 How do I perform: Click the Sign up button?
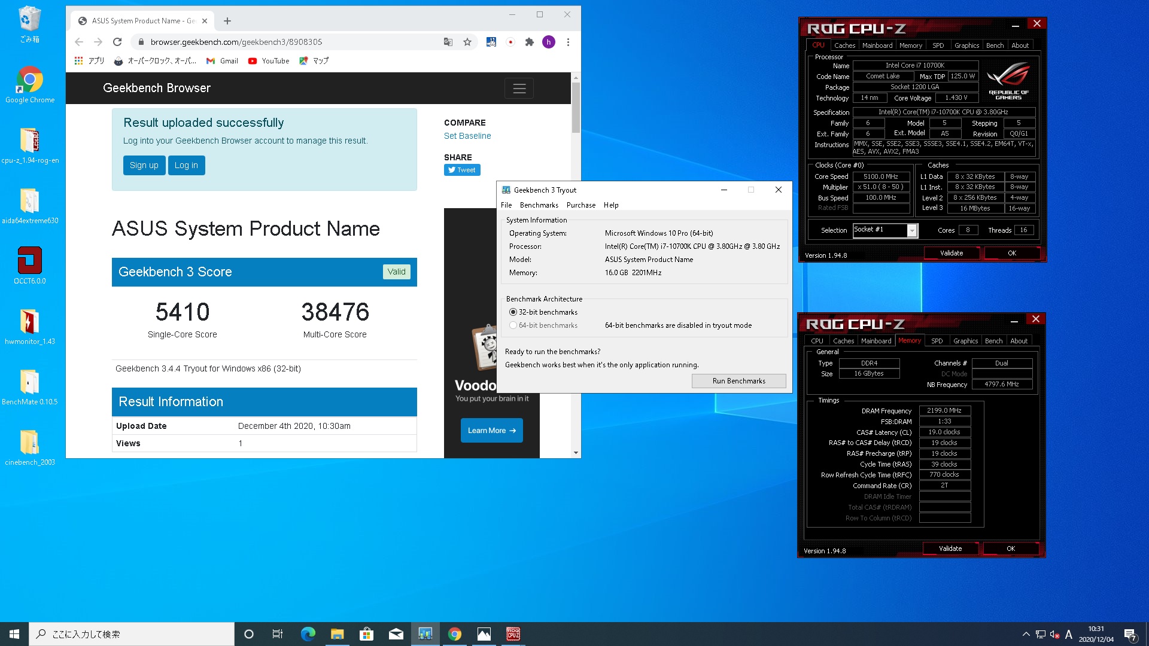pos(144,166)
